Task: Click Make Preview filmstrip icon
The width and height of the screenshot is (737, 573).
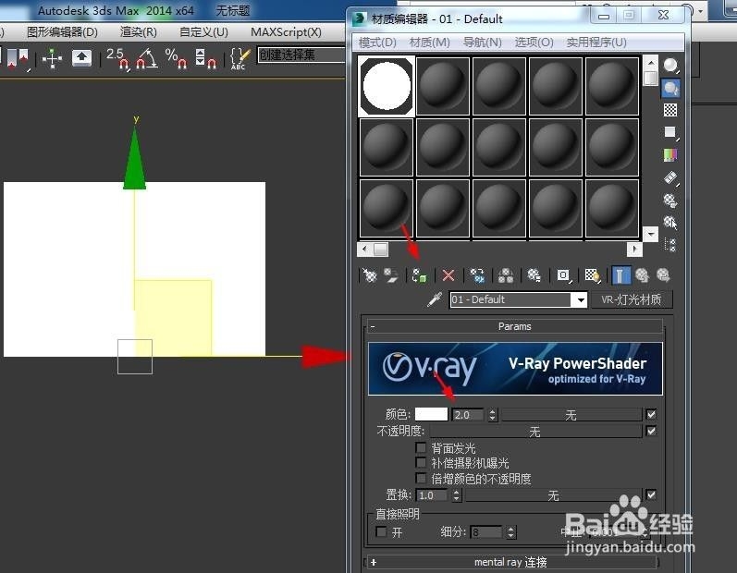Action: [670, 177]
